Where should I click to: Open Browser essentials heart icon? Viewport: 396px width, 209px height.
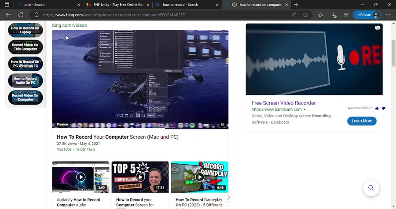coord(346,15)
